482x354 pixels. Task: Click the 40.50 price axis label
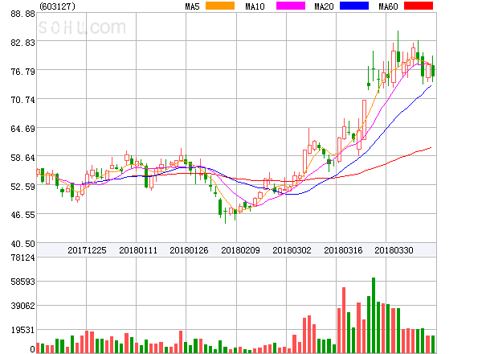[x=22, y=244]
